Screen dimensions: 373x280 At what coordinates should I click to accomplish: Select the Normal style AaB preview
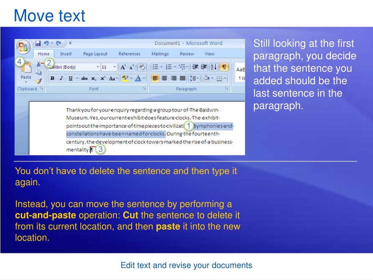pos(240,72)
